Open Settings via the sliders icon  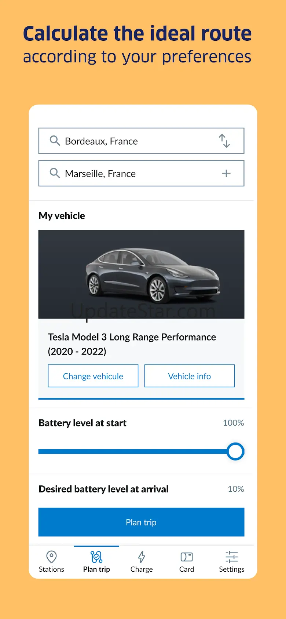pyautogui.click(x=231, y=557)
